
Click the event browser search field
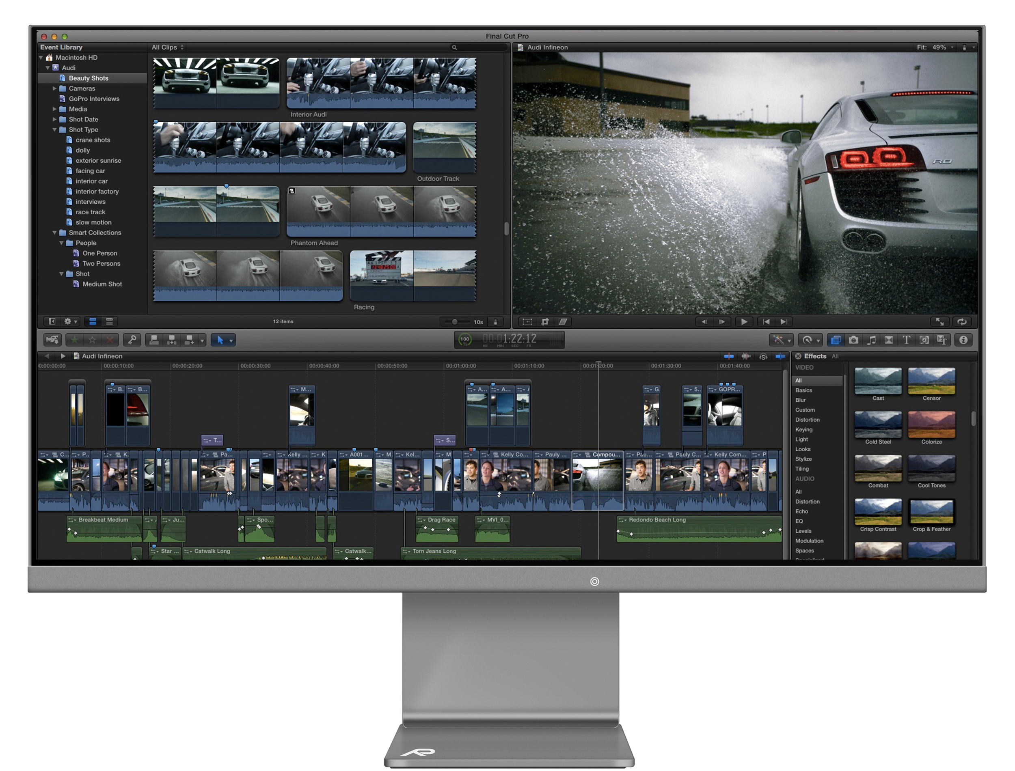click(x=479, y=47)
